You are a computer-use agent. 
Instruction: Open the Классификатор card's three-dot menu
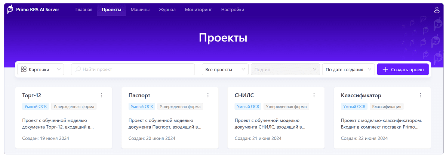[420, 95]
